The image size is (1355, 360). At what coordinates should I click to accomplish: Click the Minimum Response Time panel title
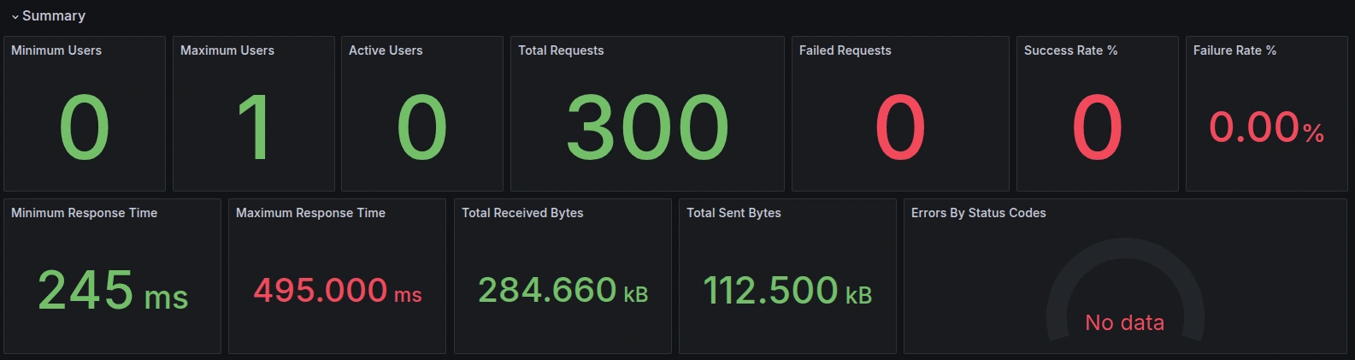[x=84, y=213]
